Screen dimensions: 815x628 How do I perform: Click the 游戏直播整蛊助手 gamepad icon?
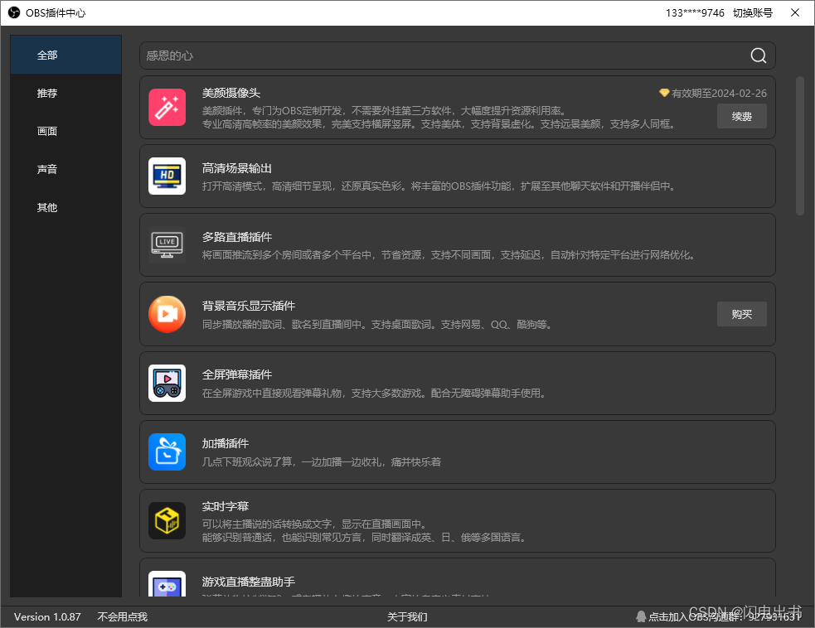[x=167, y=584]
